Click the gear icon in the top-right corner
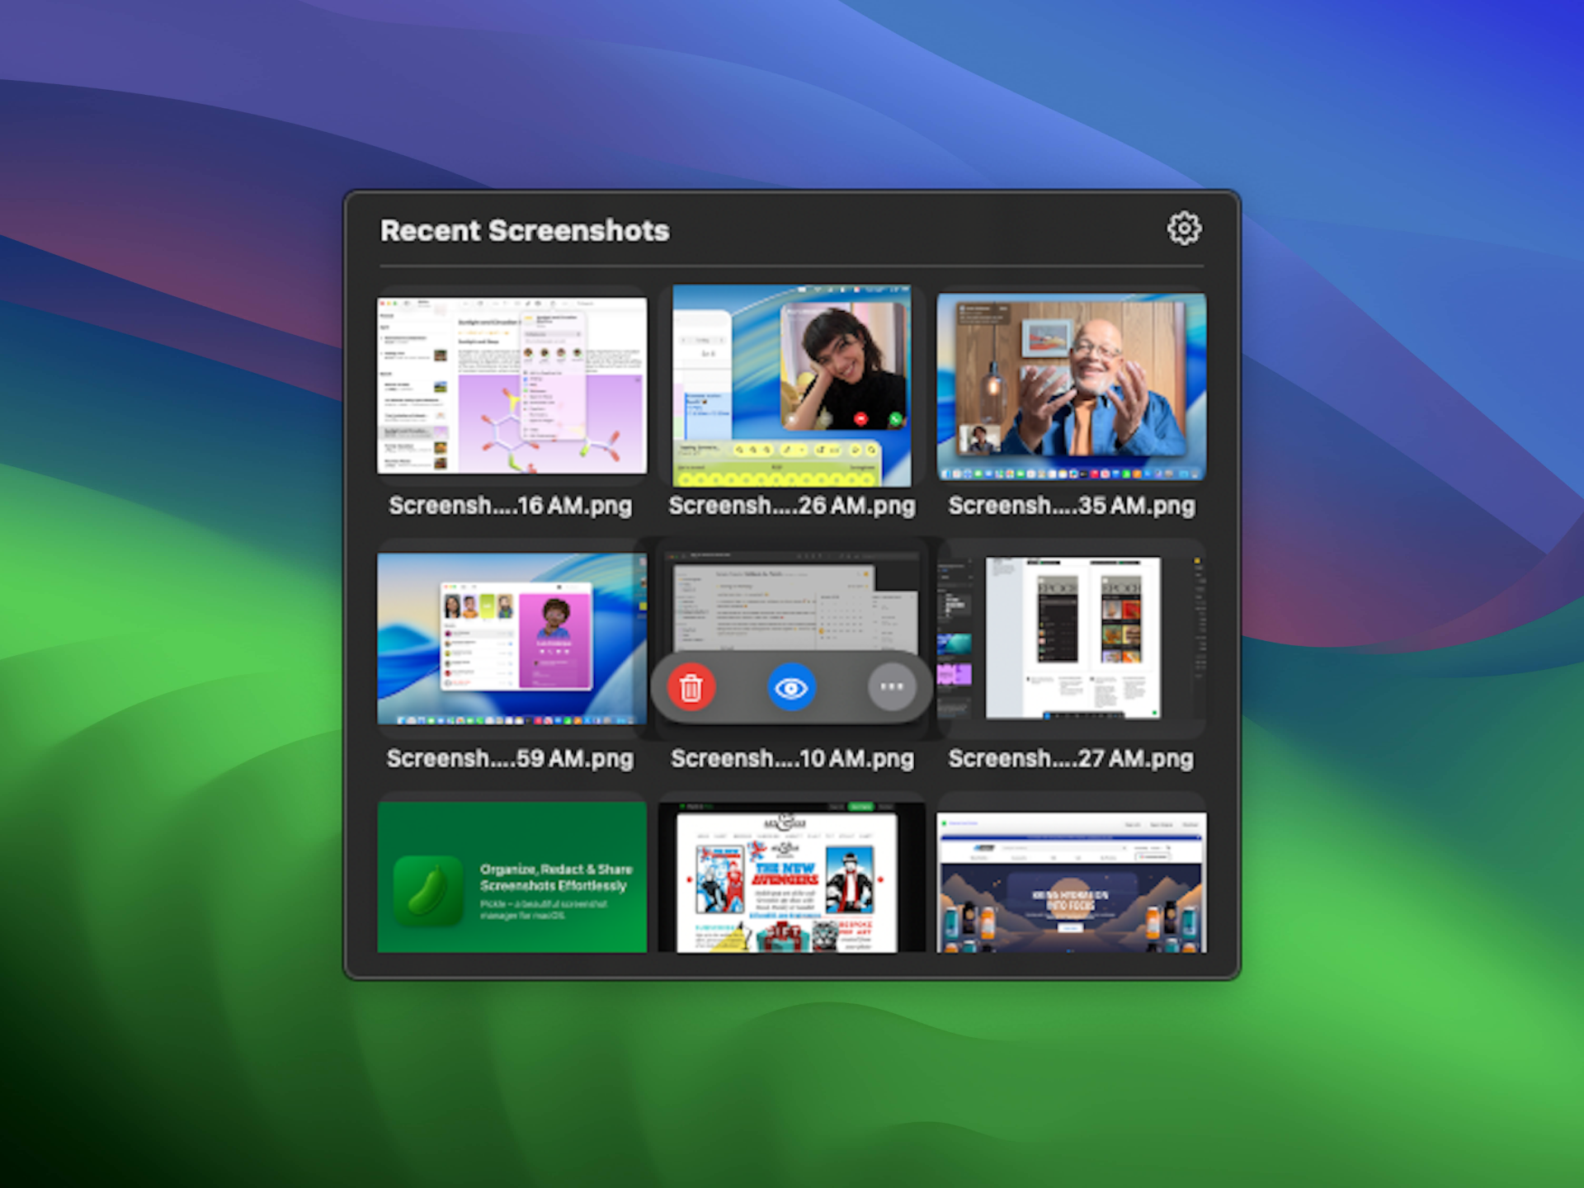The width and height of the screenshot is (1584, 1188). pyautogui.click(x=1183, y=228)
